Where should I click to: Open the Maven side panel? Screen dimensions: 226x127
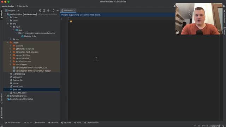point(225,31)
